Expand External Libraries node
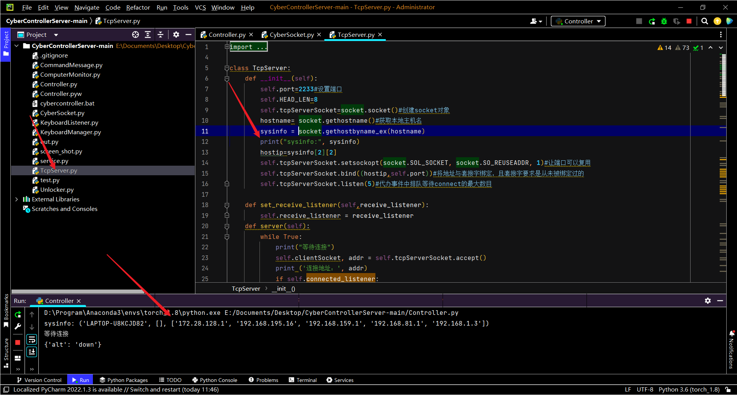The width and height of the screenshot is (737, 395). coord(17,199)
